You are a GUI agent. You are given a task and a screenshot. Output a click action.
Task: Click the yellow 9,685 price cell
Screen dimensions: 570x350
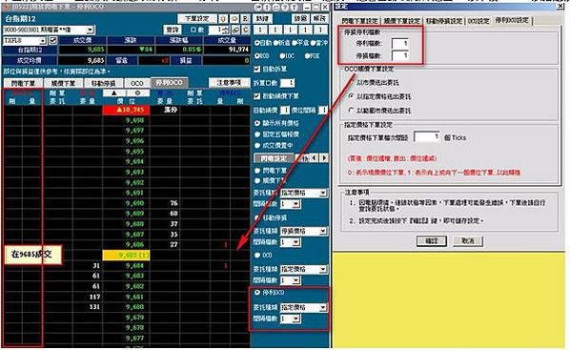click(x=126, y=255)
